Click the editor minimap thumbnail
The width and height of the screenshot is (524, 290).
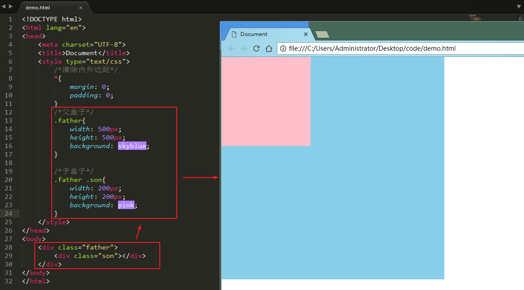(475, 18)
